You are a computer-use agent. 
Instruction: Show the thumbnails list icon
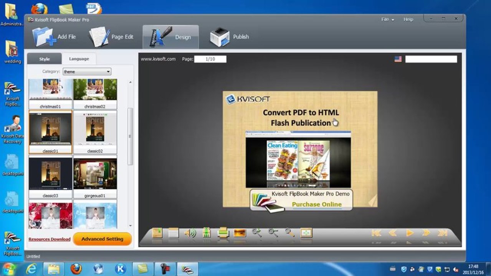(x=174, y=233)
